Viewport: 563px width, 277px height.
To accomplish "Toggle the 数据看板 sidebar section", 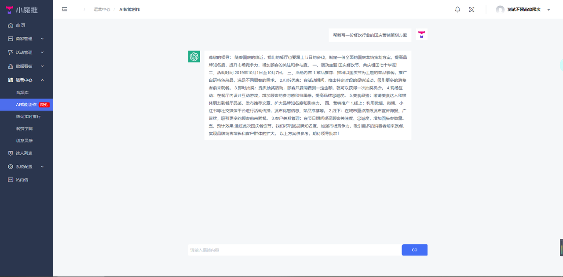I will pyautogui.click(x=24, y=66).
